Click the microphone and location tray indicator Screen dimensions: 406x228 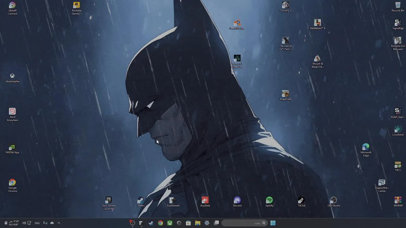pos(45,223)
